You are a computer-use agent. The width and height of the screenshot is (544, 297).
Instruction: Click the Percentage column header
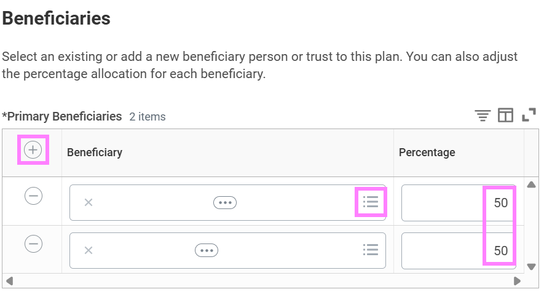(427, 152)
